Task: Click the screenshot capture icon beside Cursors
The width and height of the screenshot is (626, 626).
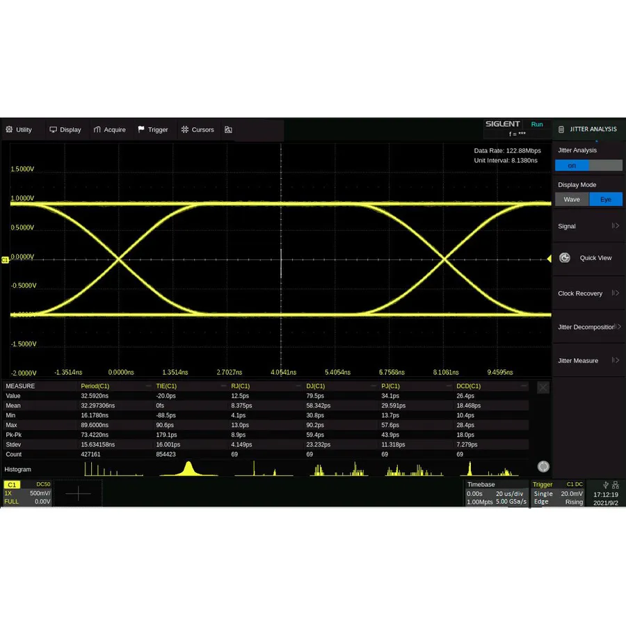Action: 229,129
